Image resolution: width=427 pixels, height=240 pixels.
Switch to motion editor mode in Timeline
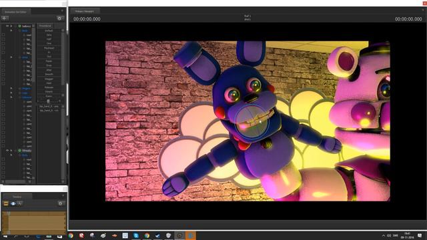click(13, 203)
